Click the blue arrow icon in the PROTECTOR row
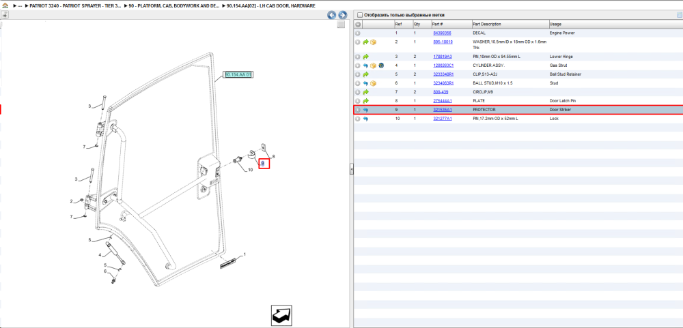 coord(365,110)
